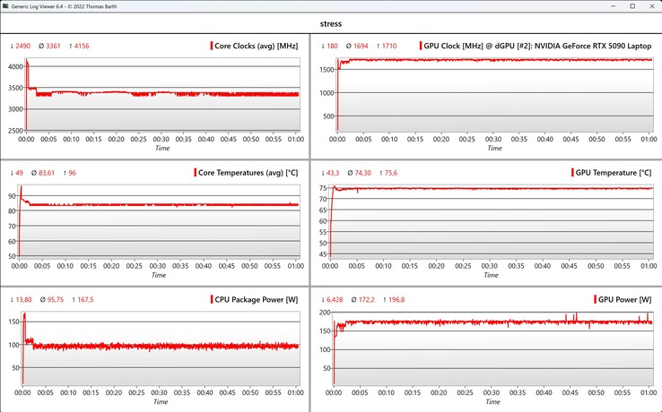The image size is (662, 412).
Task: Click the "Time" axis label under Core Clocks chart
Action: coord(162,148)
